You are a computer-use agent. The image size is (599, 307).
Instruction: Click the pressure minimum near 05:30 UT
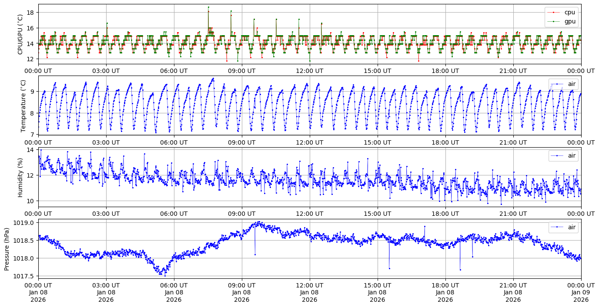[x=164, y=275]
